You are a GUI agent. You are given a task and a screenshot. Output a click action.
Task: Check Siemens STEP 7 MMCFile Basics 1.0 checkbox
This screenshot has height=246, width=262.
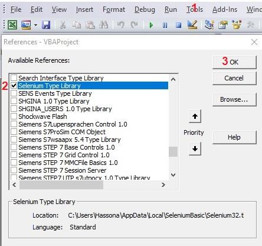(x=14, y=162)
